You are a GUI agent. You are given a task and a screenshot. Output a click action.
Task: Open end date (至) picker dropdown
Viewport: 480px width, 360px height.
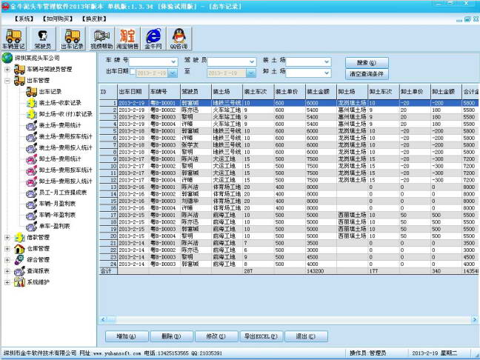tap(251, 73)
